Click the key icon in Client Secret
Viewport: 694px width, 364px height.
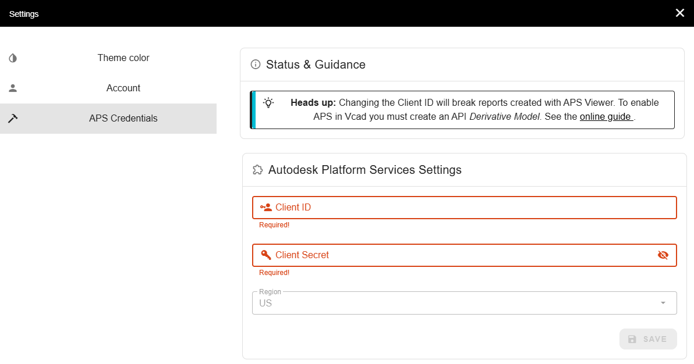click(266, 255)
